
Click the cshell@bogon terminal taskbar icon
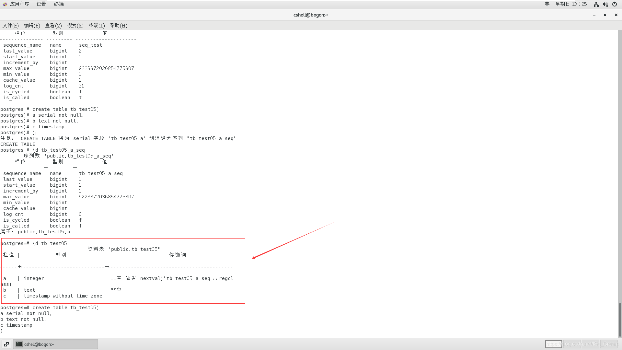[x=55, y=344]
